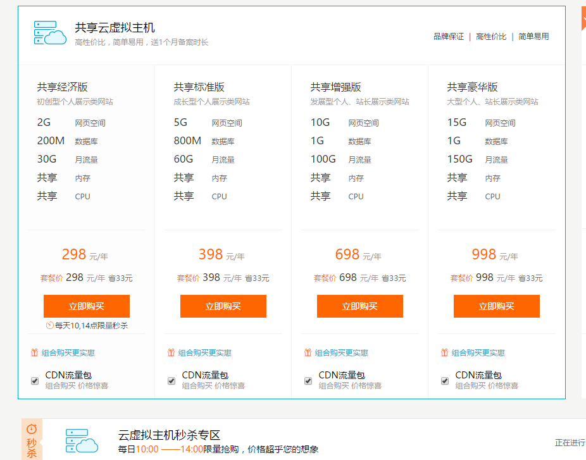This screenshot has width=586, height=460.
Task: Uncheck the CDN流量包 checkbox for 共享经济版
Action: pyautogui.click(x=35, y=381)
